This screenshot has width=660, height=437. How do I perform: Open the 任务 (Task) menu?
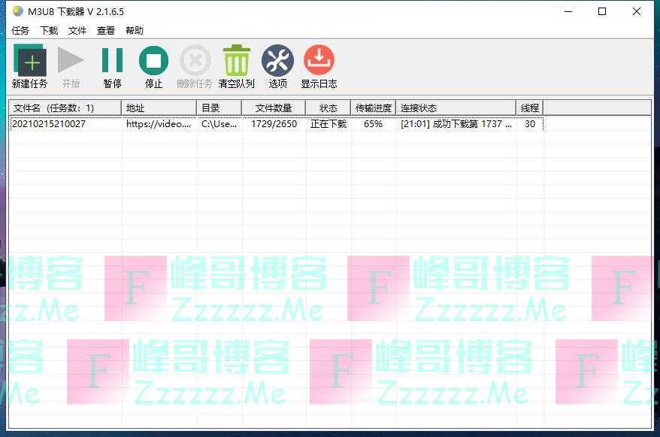20,31
